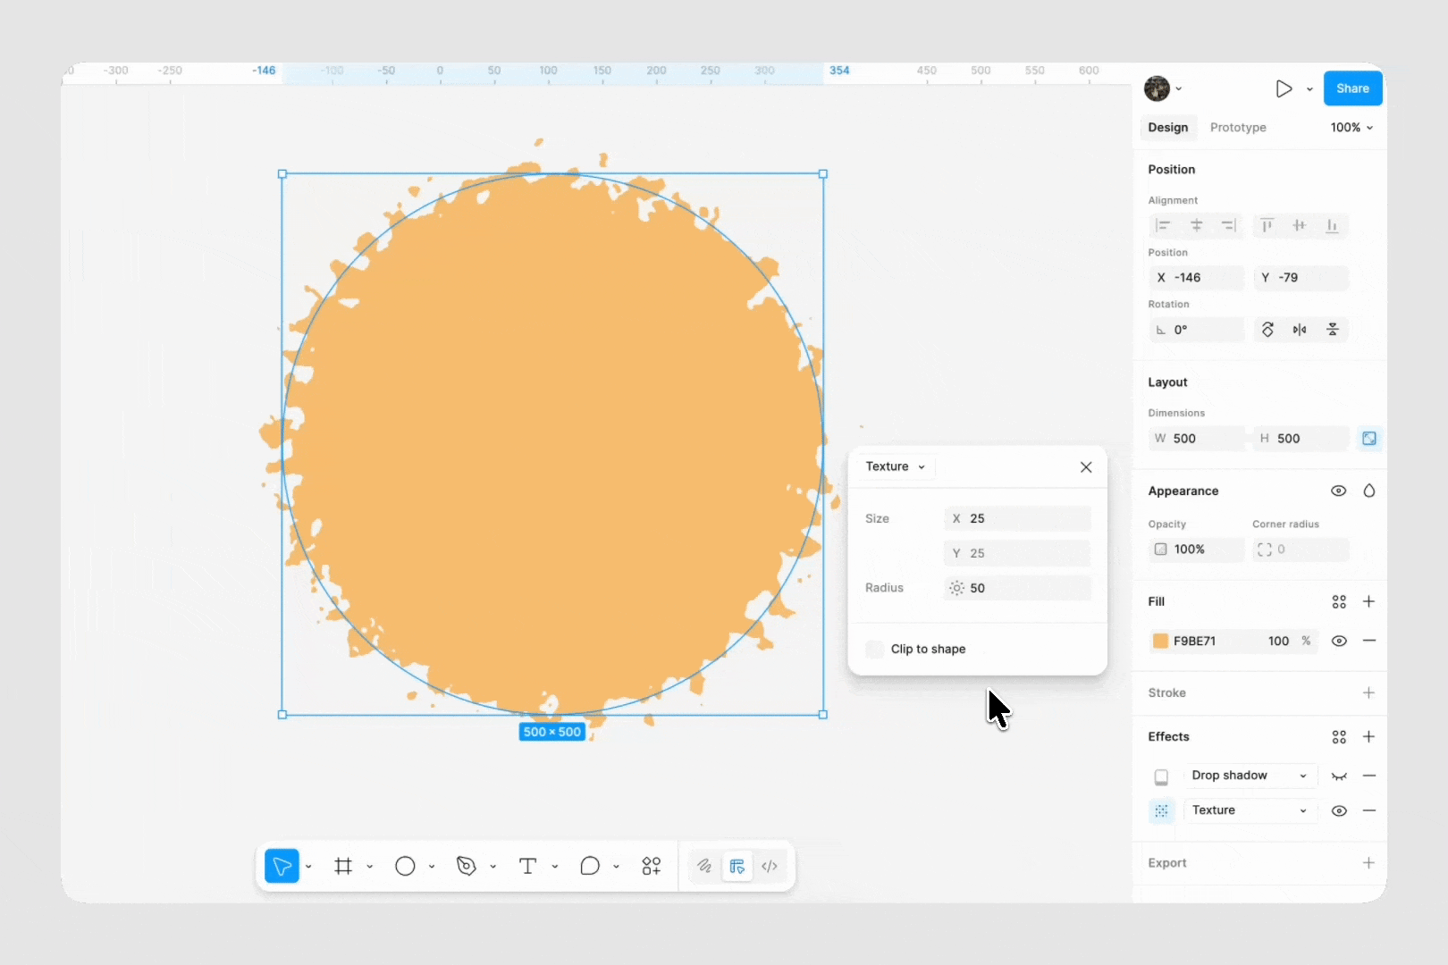Open 100% zoom dropdown
This screenshot has height=965, width=1448.
1351,128
